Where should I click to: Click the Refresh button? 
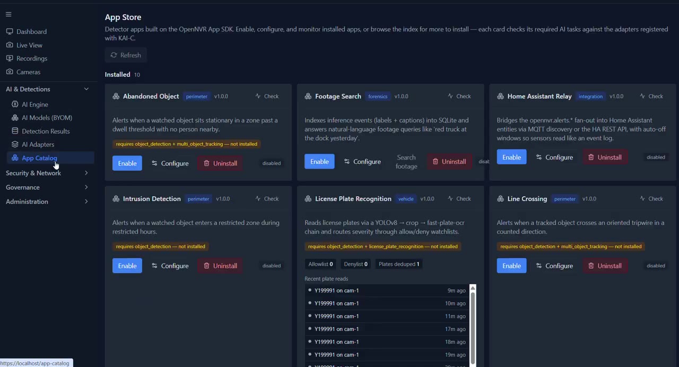(x=126, y=55)
